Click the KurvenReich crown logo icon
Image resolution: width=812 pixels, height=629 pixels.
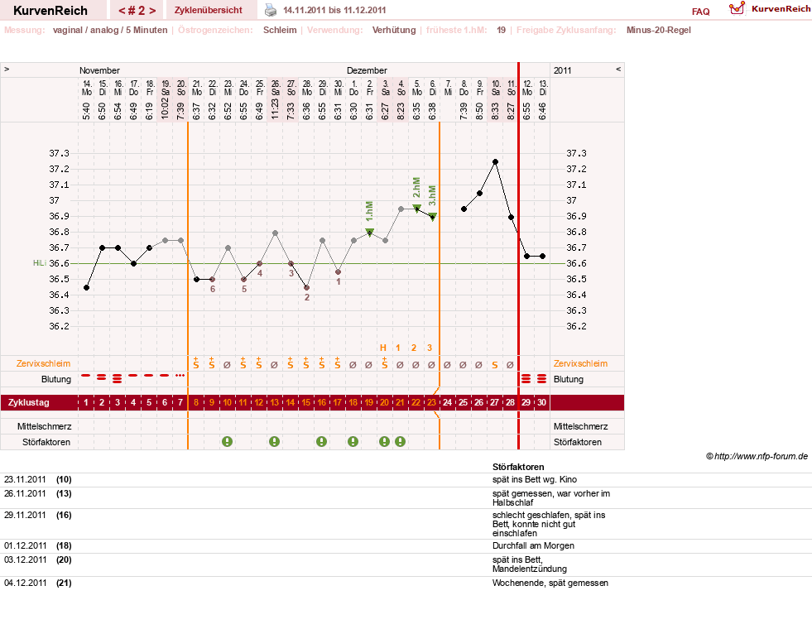(x=737, y=8)
